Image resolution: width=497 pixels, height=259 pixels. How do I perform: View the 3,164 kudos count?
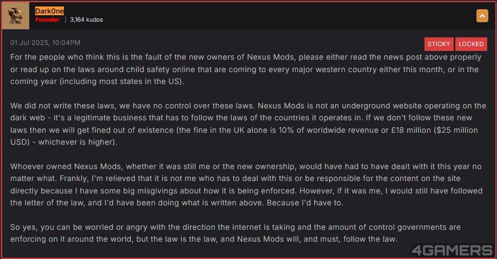86,20
